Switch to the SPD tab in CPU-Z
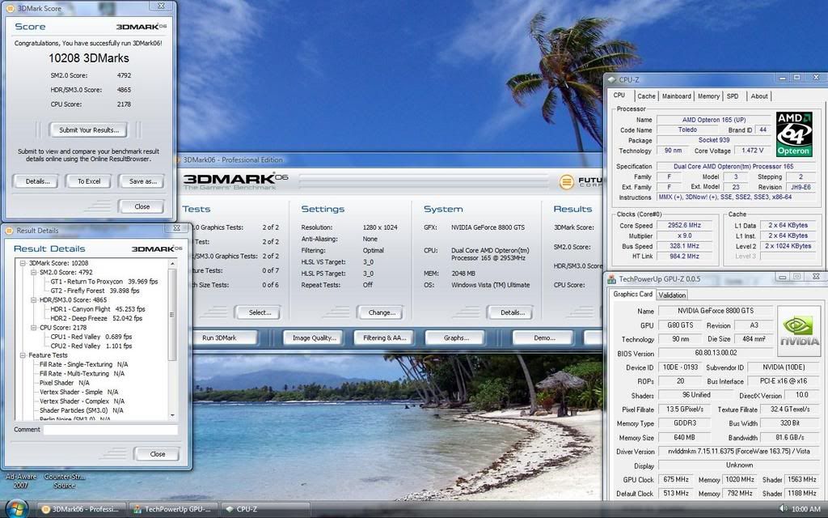 pyautogui.click(x=733, y=96)
